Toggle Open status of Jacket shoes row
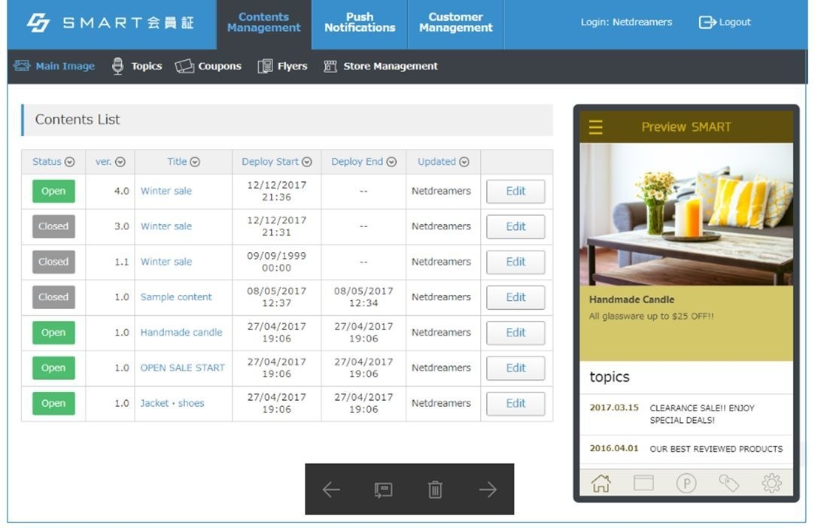The height and width of the screenshot is (528, 815). coord(53,403)
